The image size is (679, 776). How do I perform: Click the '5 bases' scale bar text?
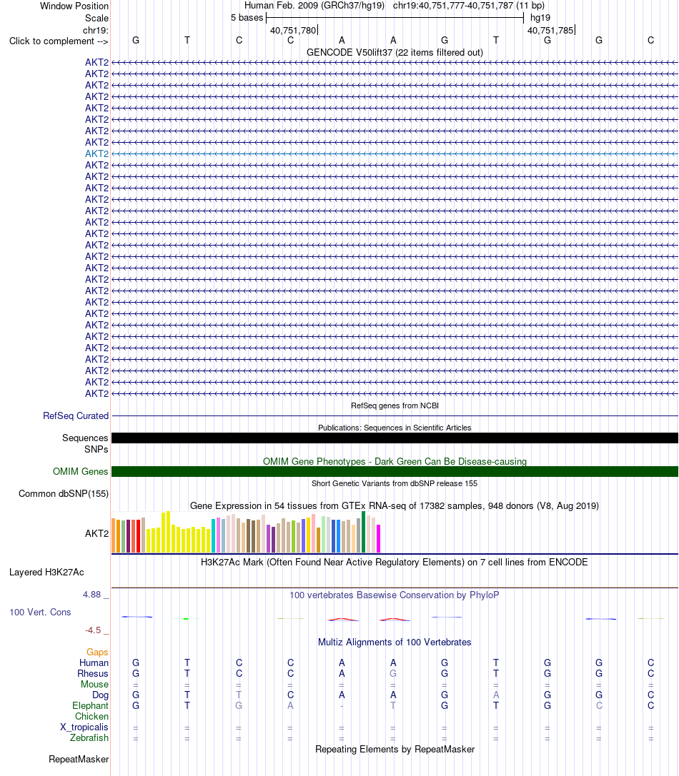coord(247,18)
